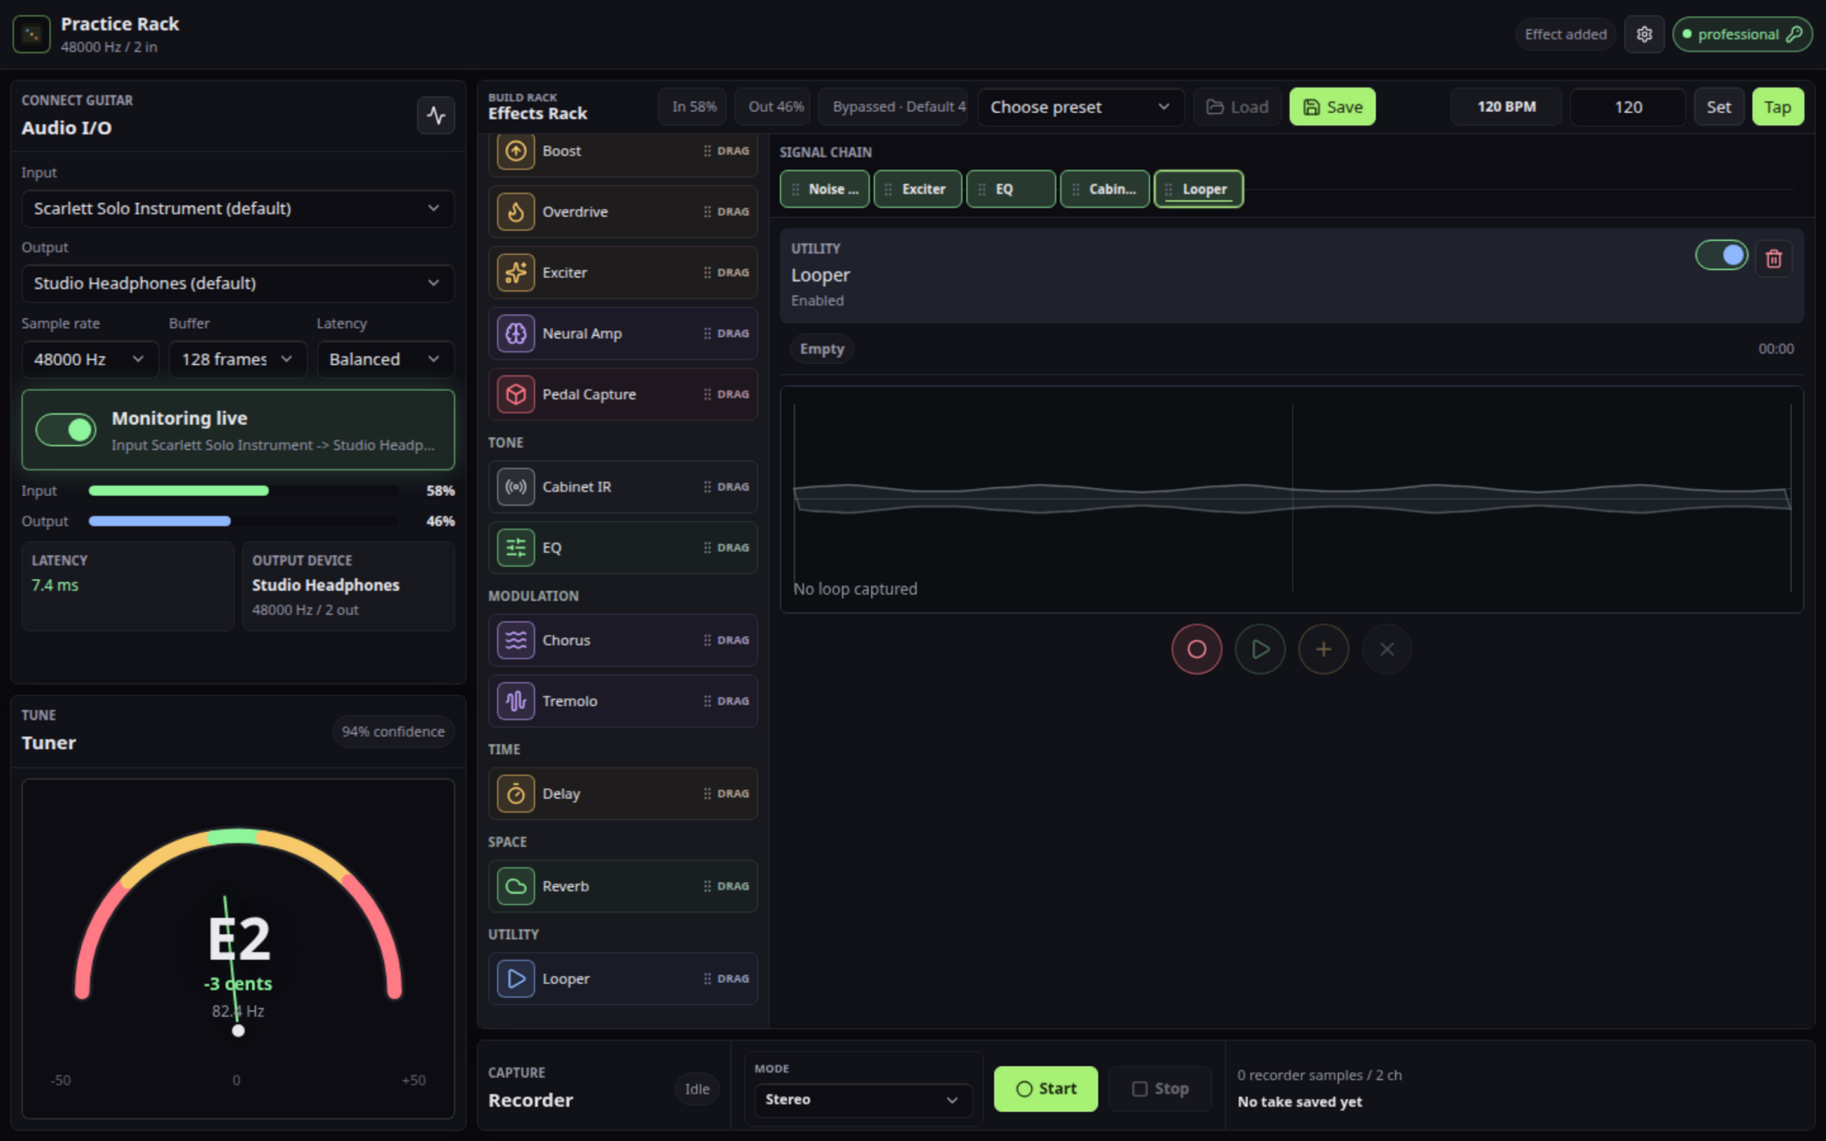This screenshot has width=1826, height=1141.
Task: Open the Input device dropdown
Action: [x=238, y=209]
